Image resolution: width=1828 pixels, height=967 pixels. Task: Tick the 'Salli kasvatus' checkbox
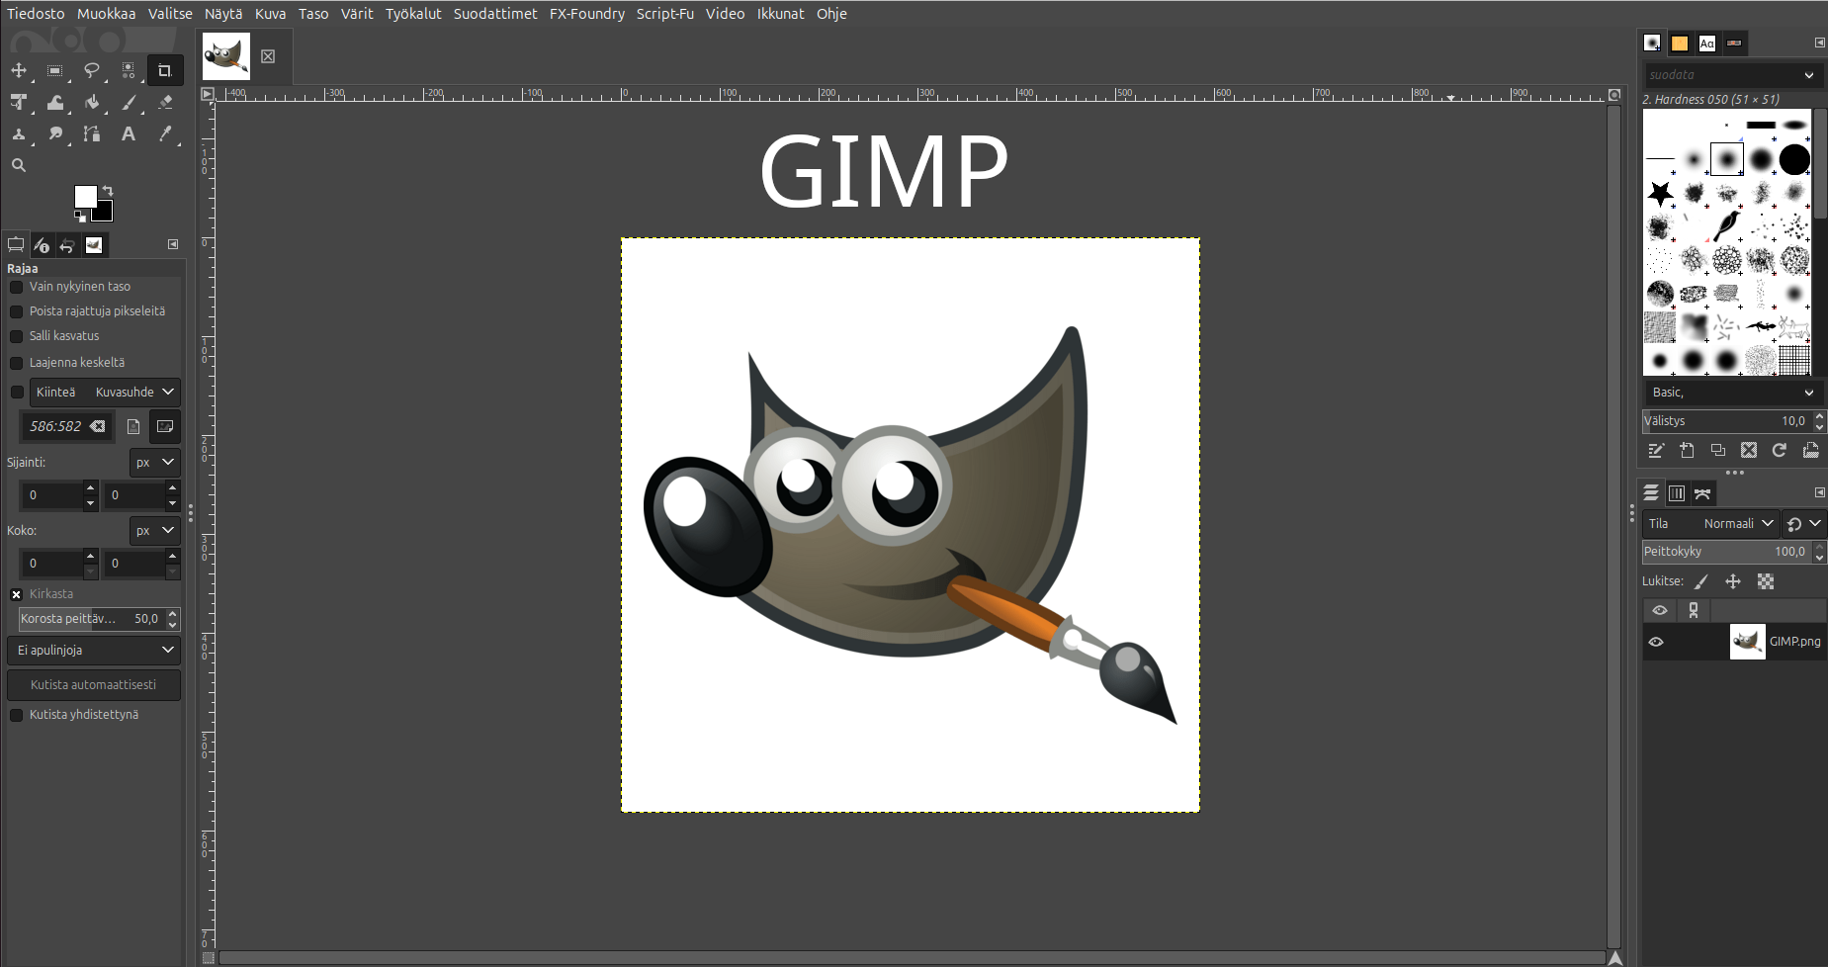click(16, 336)
